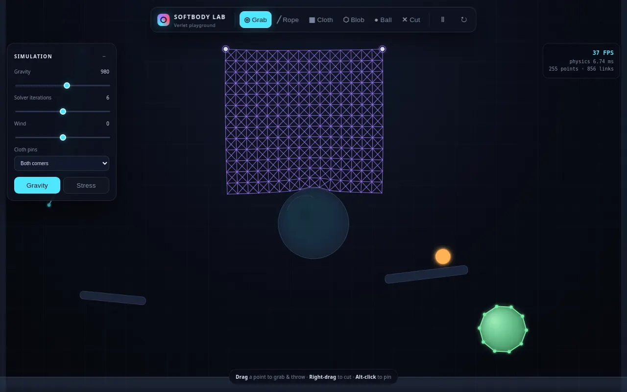This screenshot has height=392, width=627.
Task: Select the Blob tool
Action: 354,20
